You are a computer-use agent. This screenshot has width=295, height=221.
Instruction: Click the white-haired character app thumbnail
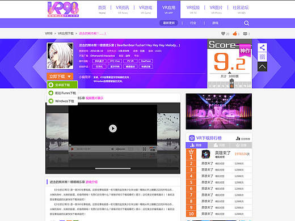(x=60, y=56)
